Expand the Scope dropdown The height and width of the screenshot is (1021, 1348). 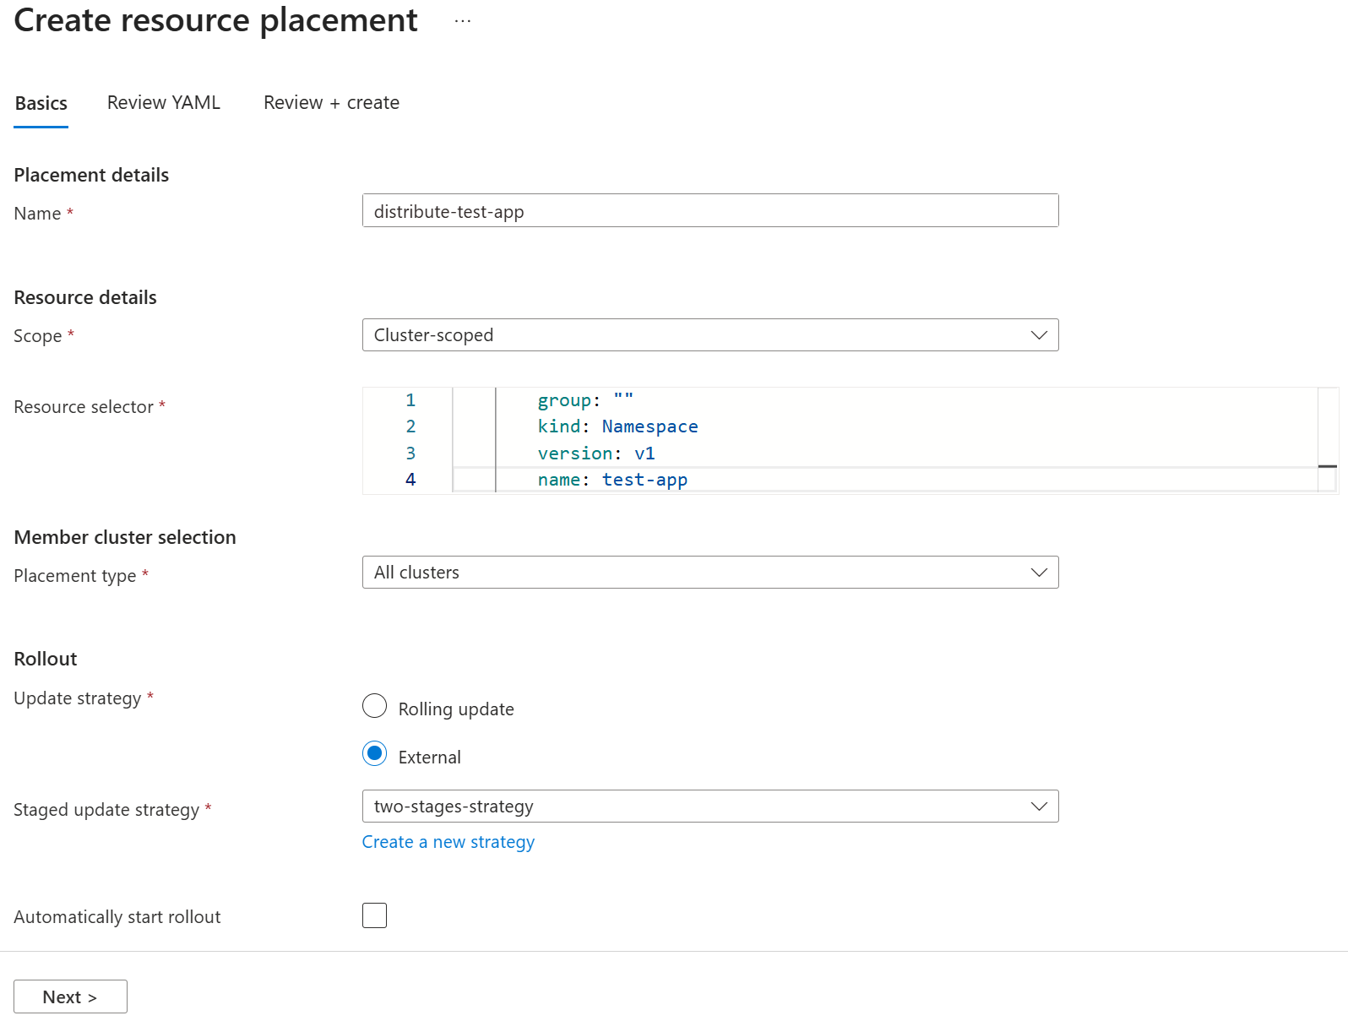[x=710, y=335]
